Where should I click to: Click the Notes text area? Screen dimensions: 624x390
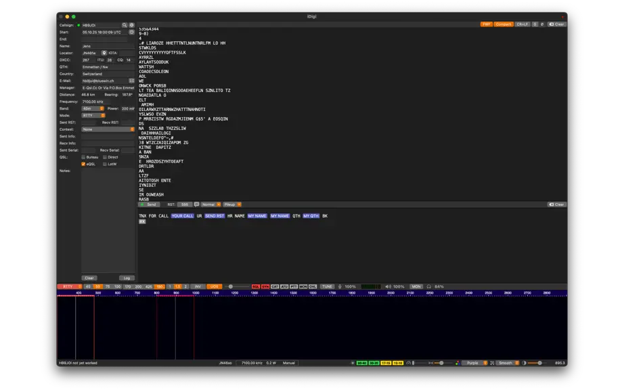click(108, 221)
